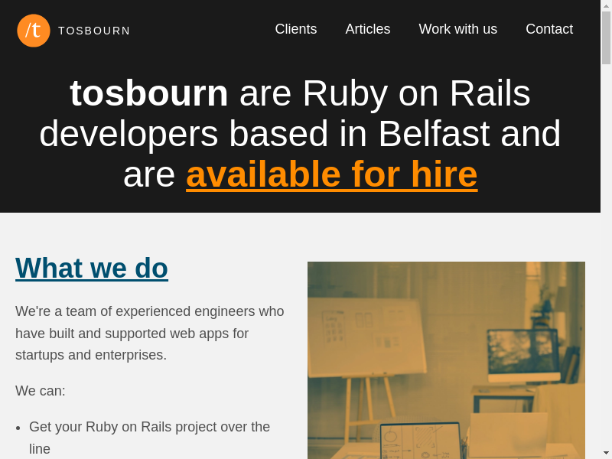Click the vertical scrollbar thumb
Viewport: 612px width, 459px height.
606,37
